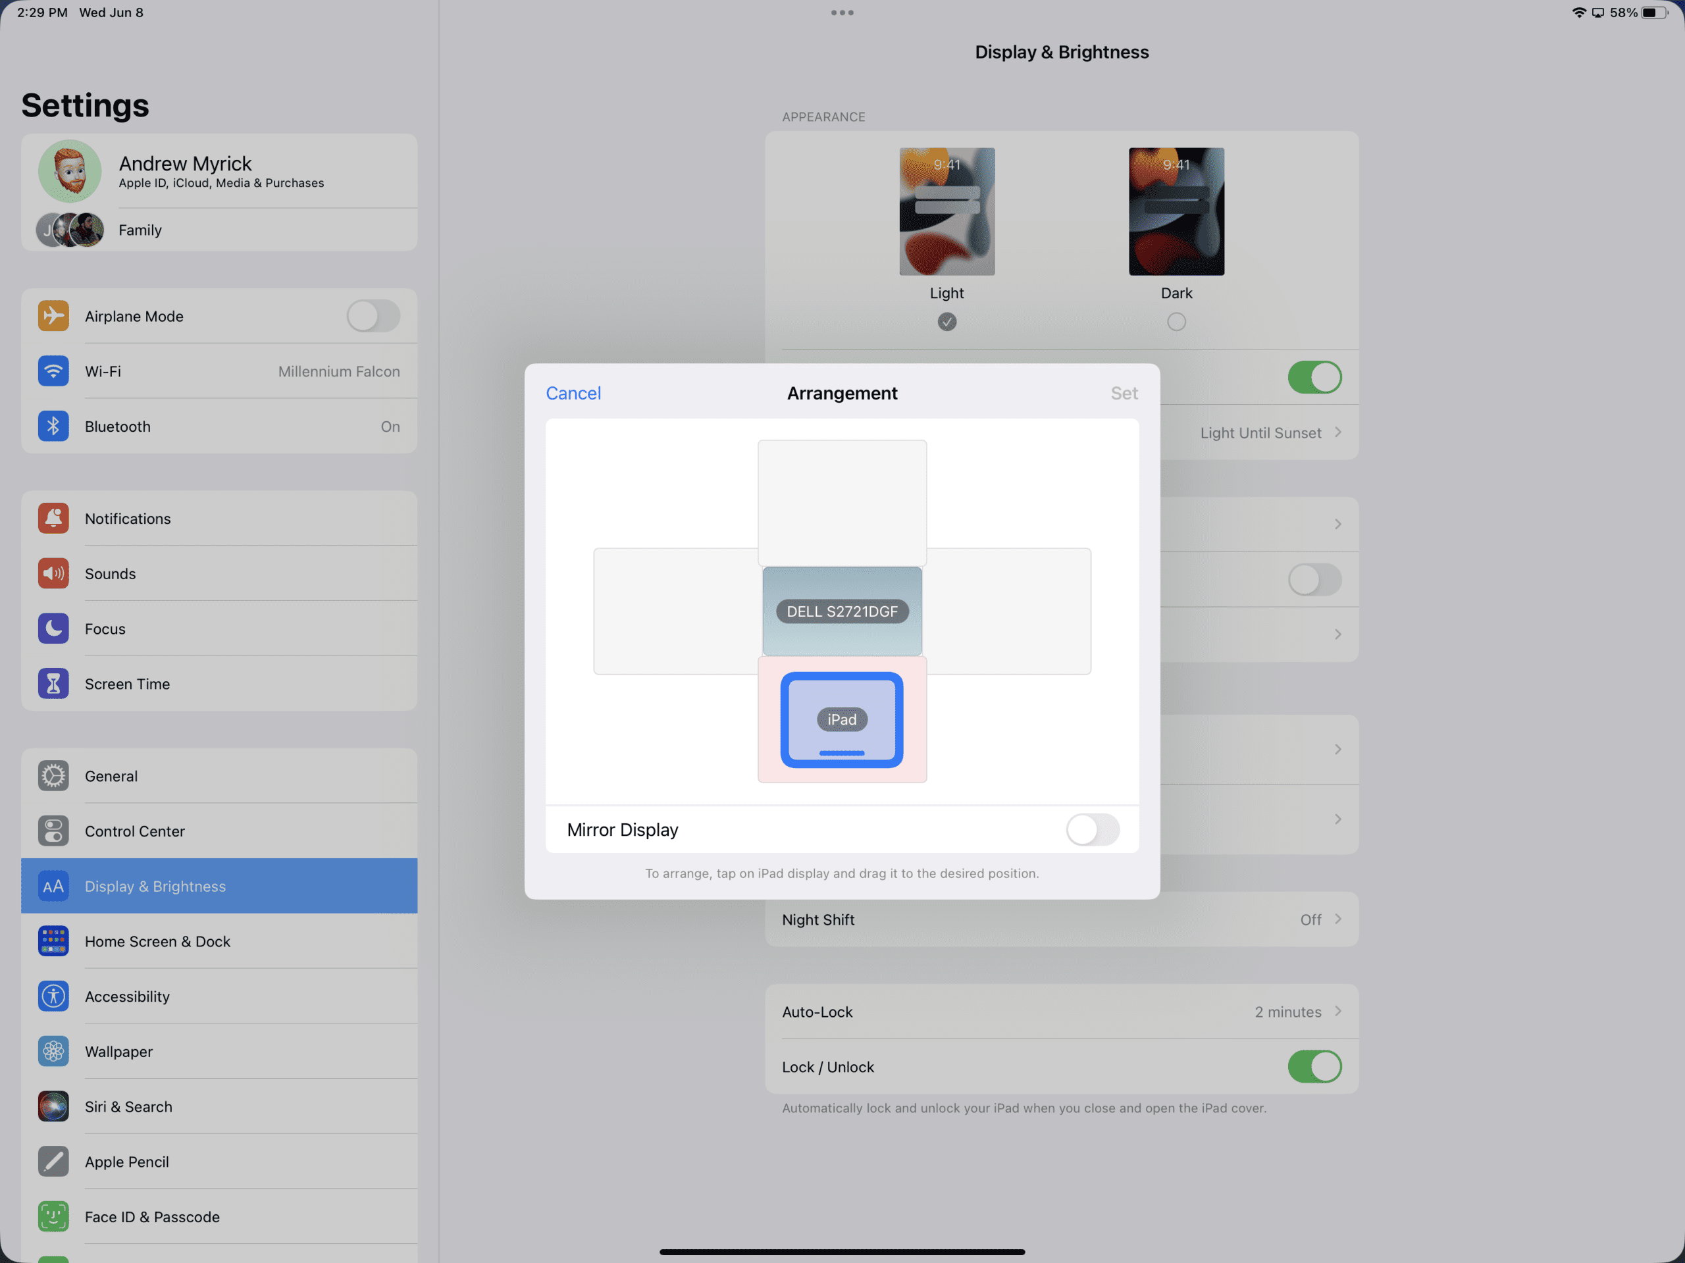Screen dimensions: 1685x1263
Task: Enable Automatic appearance toggle
Action: coord(1314,375)
